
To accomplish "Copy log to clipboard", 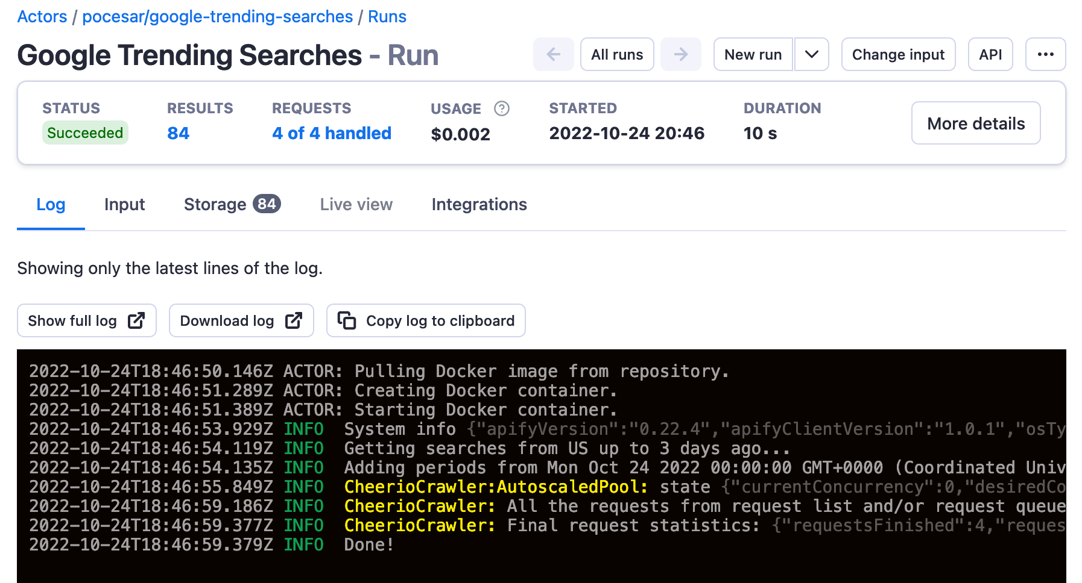I will [x=426, y=320].
